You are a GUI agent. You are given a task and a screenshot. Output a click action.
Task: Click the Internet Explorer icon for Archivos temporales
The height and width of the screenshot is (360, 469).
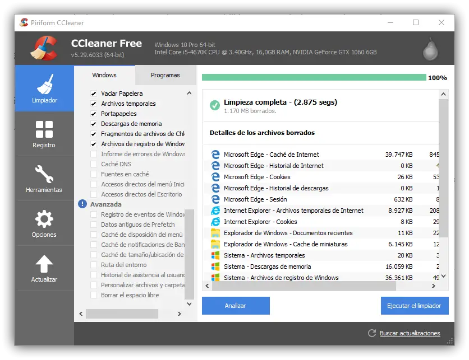215,211
